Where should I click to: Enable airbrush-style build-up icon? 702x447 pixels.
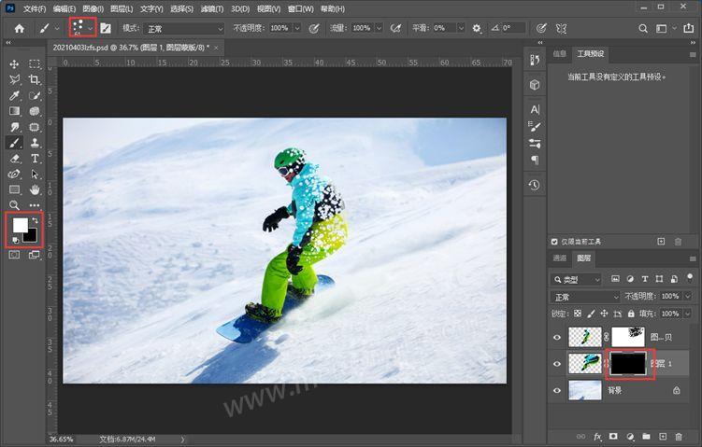point(395,29)
